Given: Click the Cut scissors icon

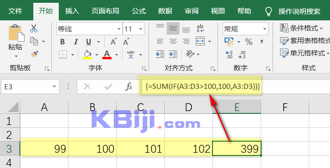Looking at the screenshot, I should tap(34, 28).
